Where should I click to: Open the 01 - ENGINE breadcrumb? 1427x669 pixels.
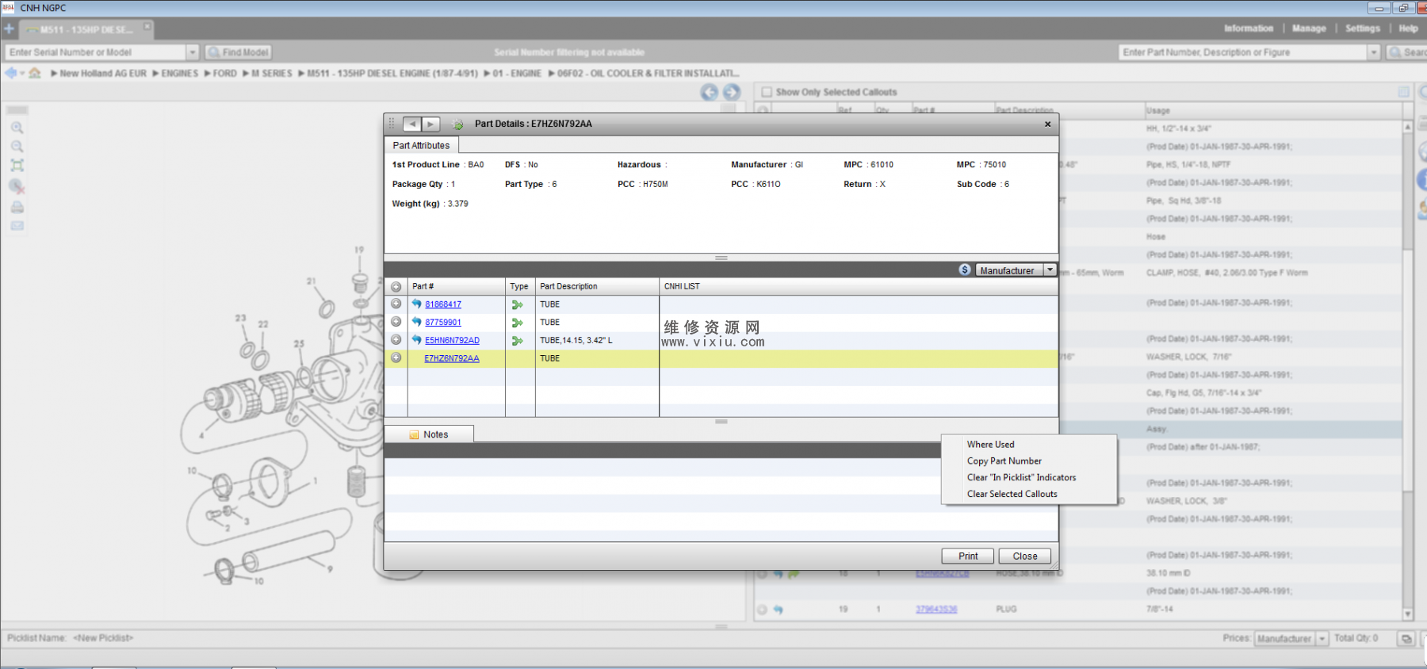click(517, 73)
